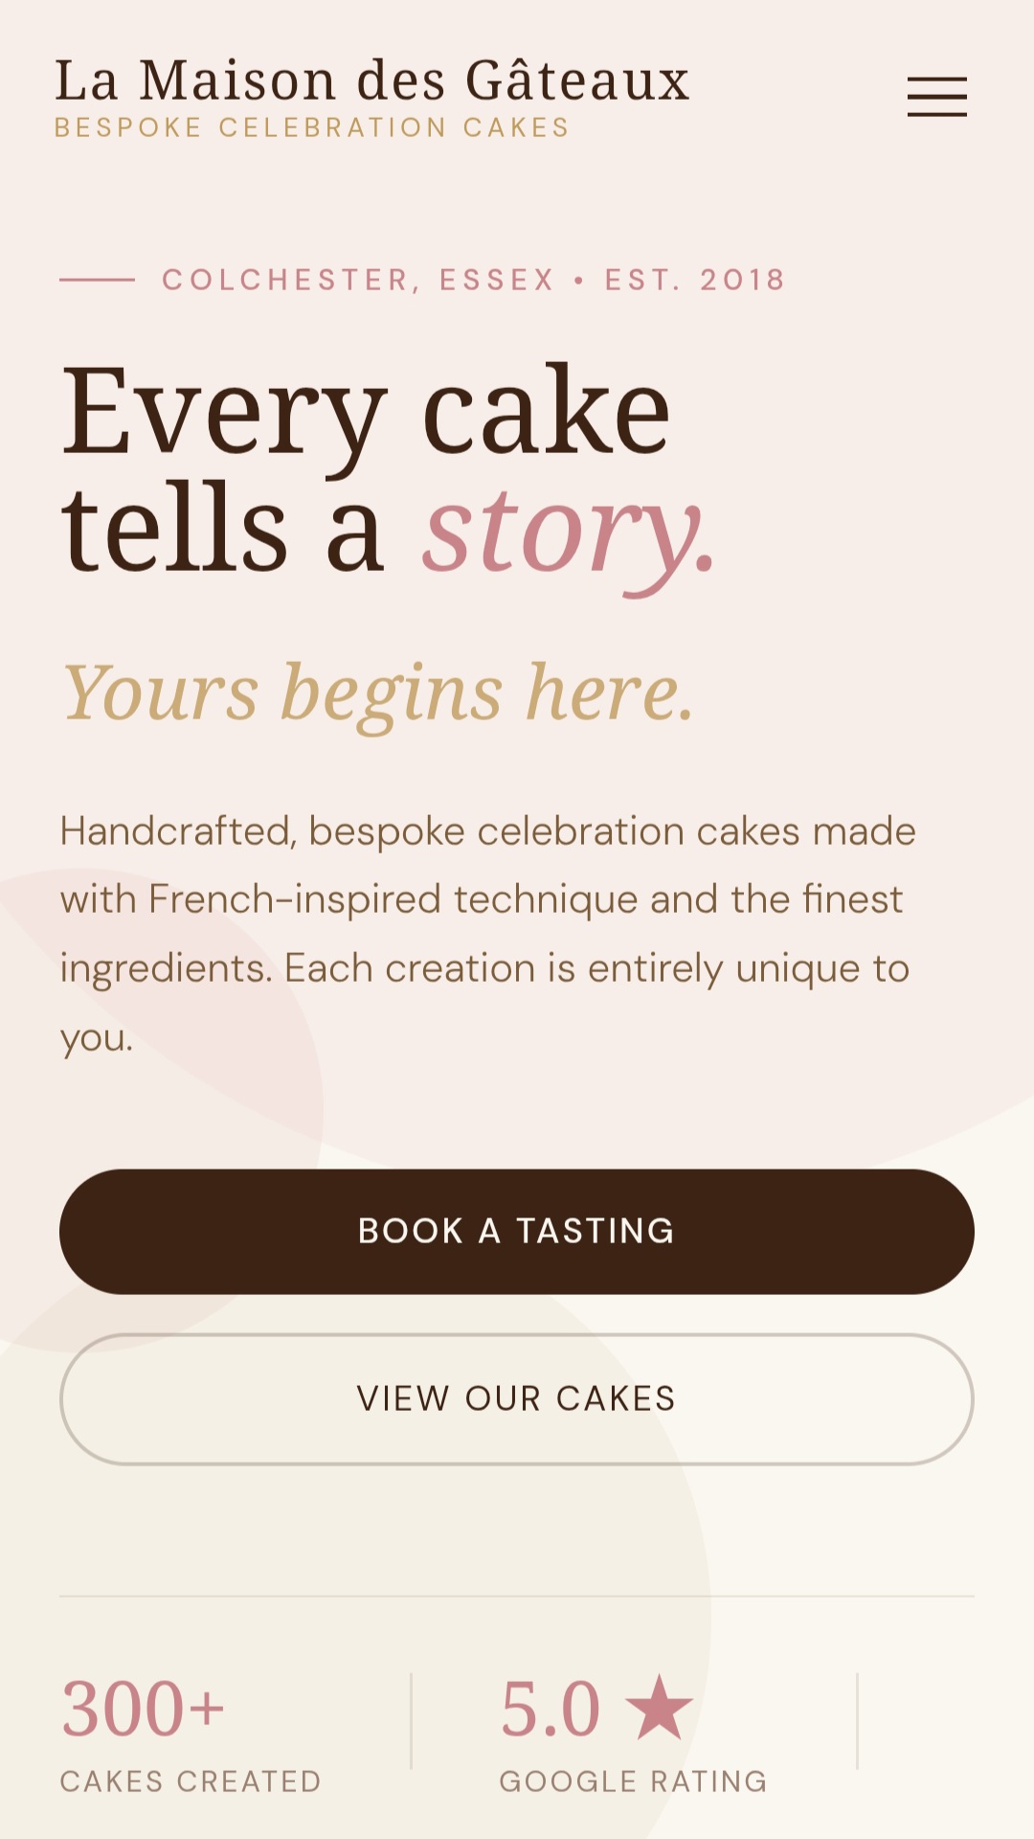Select the handcrafted cakes description paragraph
The image size is (1034, 1839).
click(488, 934)
